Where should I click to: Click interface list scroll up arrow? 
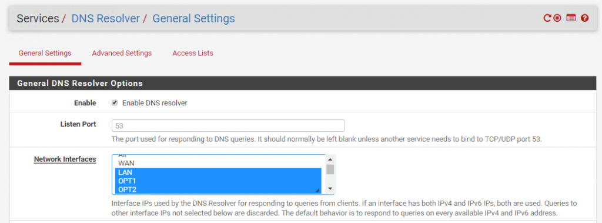[x=330, y=159]
